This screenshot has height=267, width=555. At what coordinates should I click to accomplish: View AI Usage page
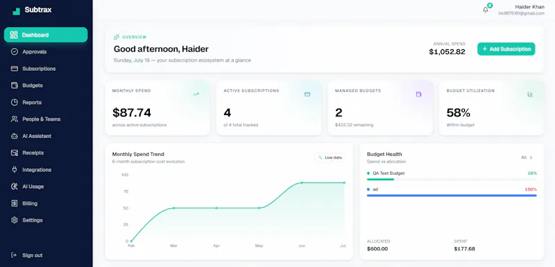(x=46, y=187)
